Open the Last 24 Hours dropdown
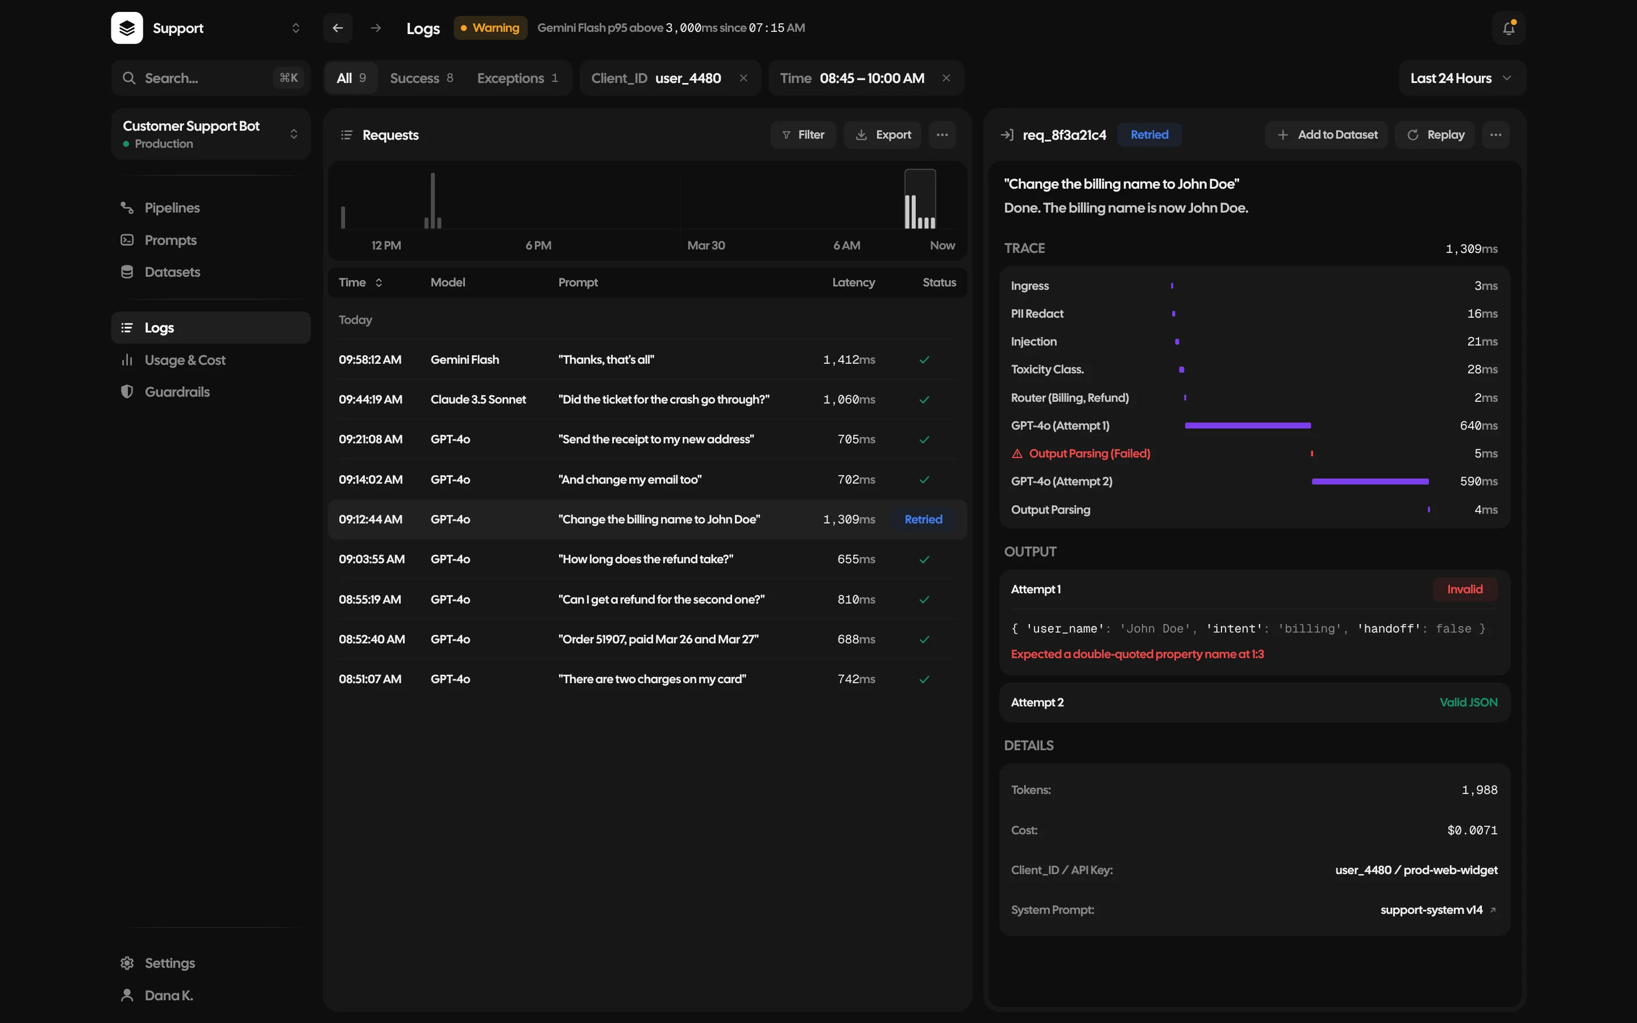Viewport: 1637px width, 1023px height. (x=1462, y=78)
